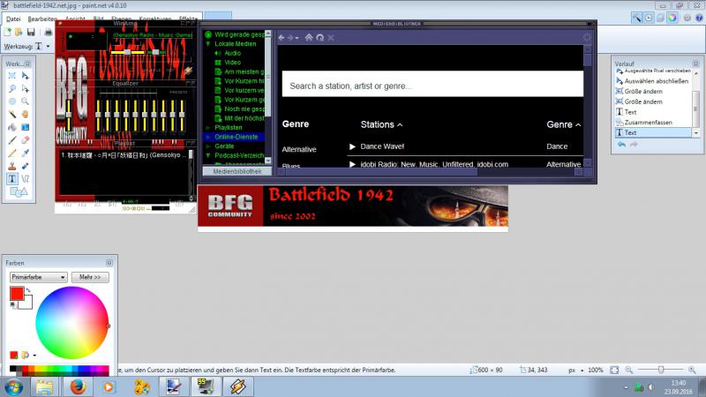Select the Paintbrush tool
The width and height of the screenshot is (706, 397).
point(12,140)
